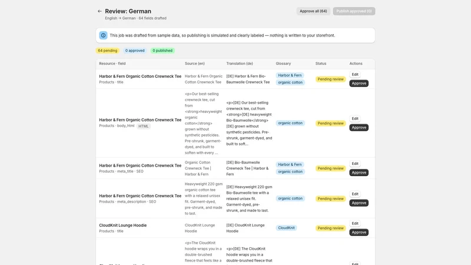
Task: Select the 0 approved status badge
Action: [x=135, y=51]
